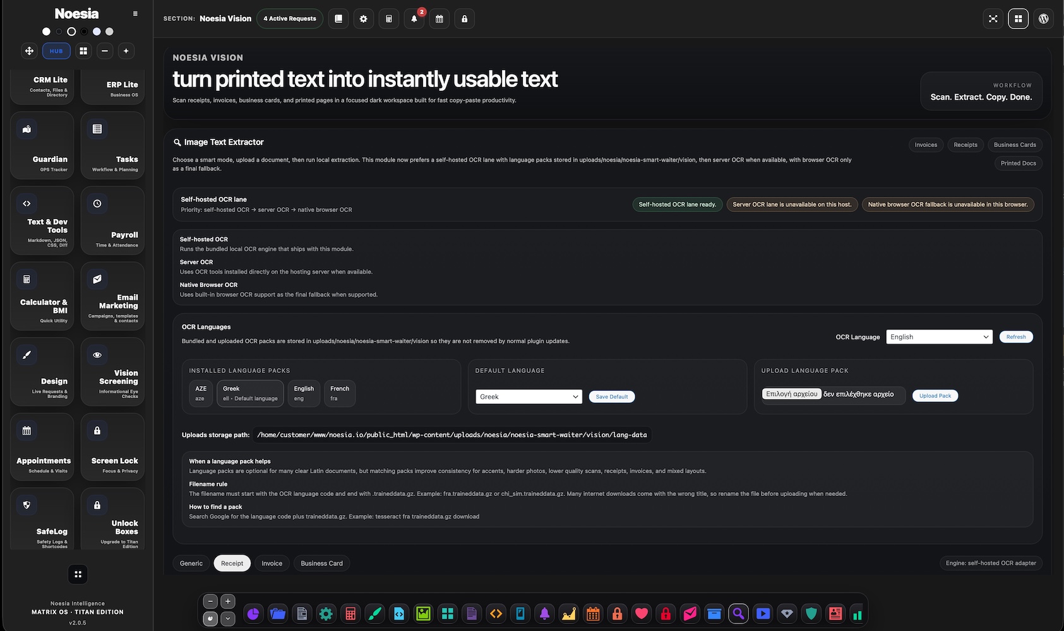Click the Refresh button

point(1016,337)
